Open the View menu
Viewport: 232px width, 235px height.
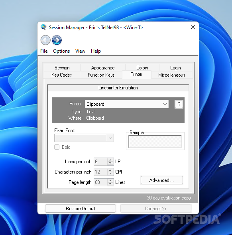pos(80,51)
